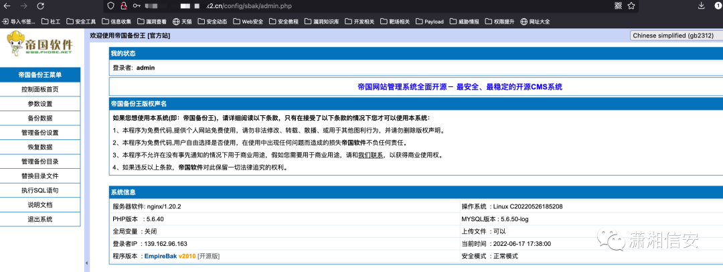Open the 安全工具 bookmark folder
Screen dimensions: 723x272
pos(81,21)
